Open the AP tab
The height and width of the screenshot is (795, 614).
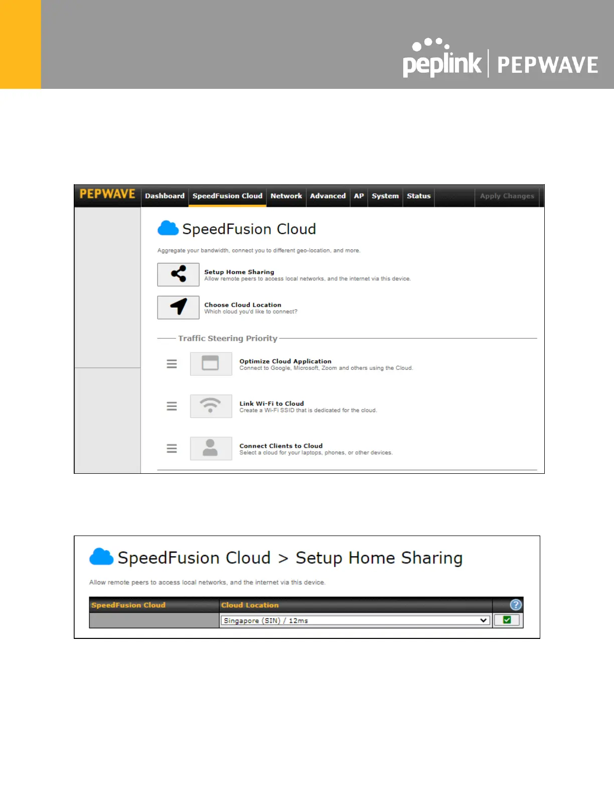click(x=359, y=196)
